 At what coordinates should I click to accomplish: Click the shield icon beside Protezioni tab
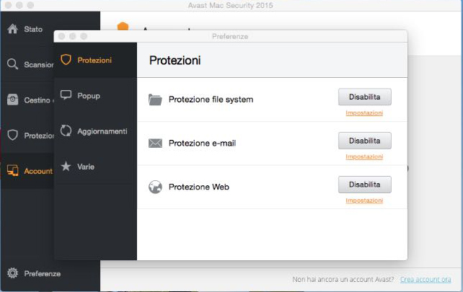[66, 60]
